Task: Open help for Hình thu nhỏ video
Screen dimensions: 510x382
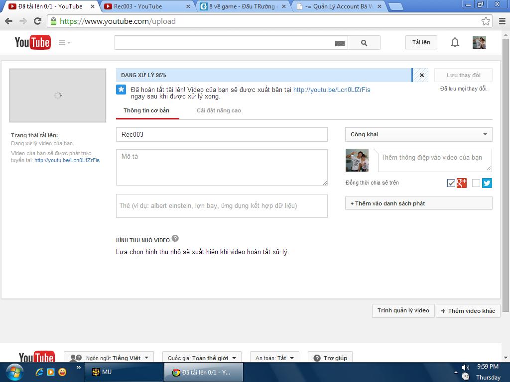Action: click(175, 238)
